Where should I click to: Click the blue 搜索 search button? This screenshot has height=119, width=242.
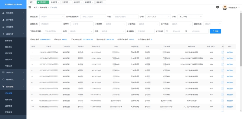[x=215, y=31]
